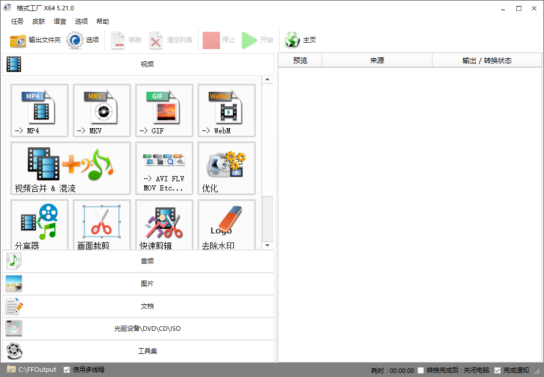Viewport: 544px width, 377px height.
Task: Expand 光驱设备\DVD\CD\ISO category
Action: (138, 329)
